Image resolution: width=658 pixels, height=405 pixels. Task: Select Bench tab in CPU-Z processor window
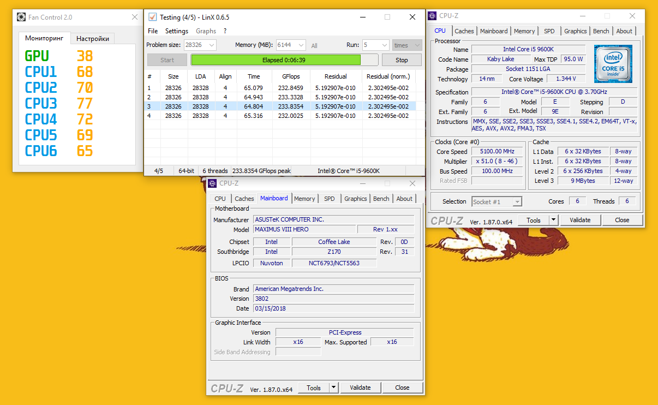coord(601,31)
